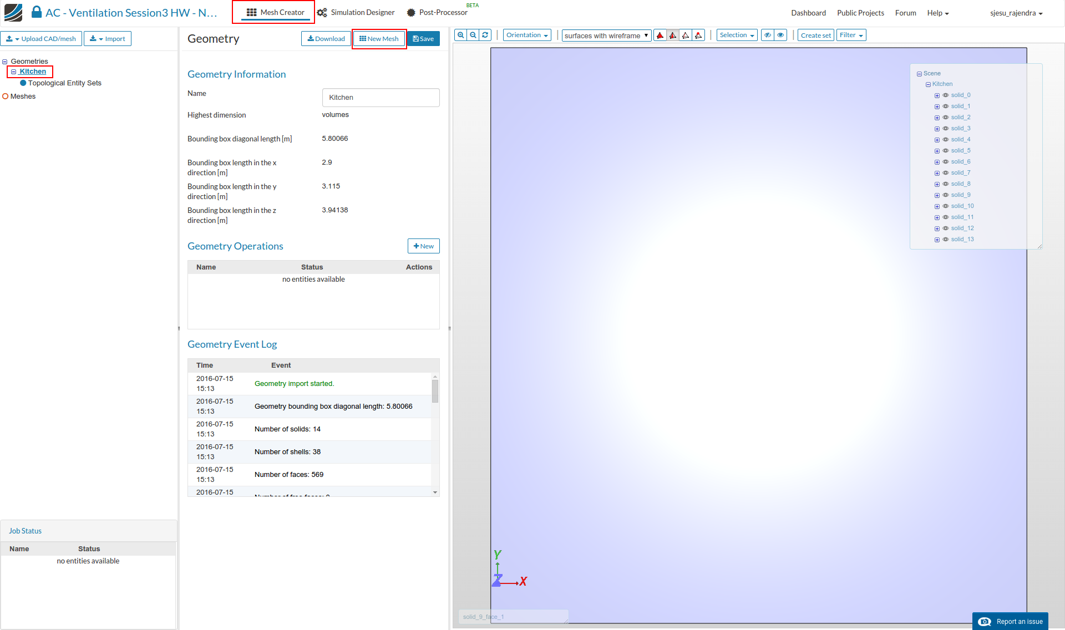Switch to the Simulation Designer tab
Image resolution: width=1065 pixels, height=630 pixels.
tap(356, 12)
